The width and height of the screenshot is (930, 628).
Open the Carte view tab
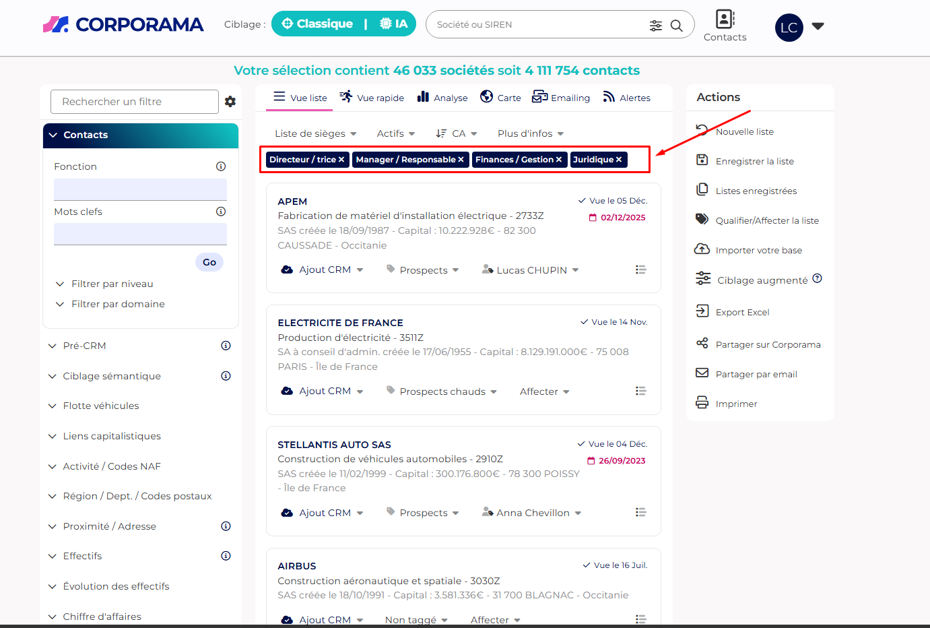(x=500, y=98)
